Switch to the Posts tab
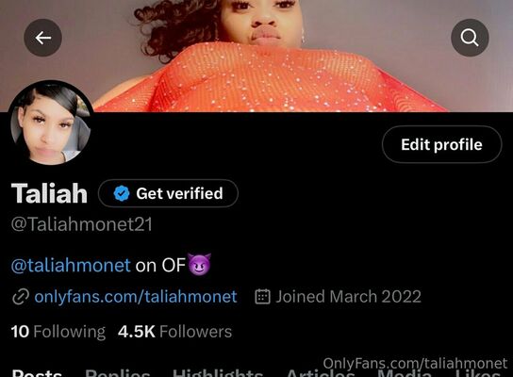The width and height of the screenshot is (513, 377). tap(37, 372)
